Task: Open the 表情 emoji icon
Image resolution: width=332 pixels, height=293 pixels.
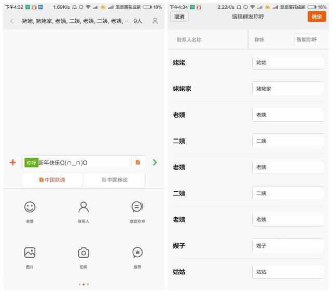Action: pos(30,207)
